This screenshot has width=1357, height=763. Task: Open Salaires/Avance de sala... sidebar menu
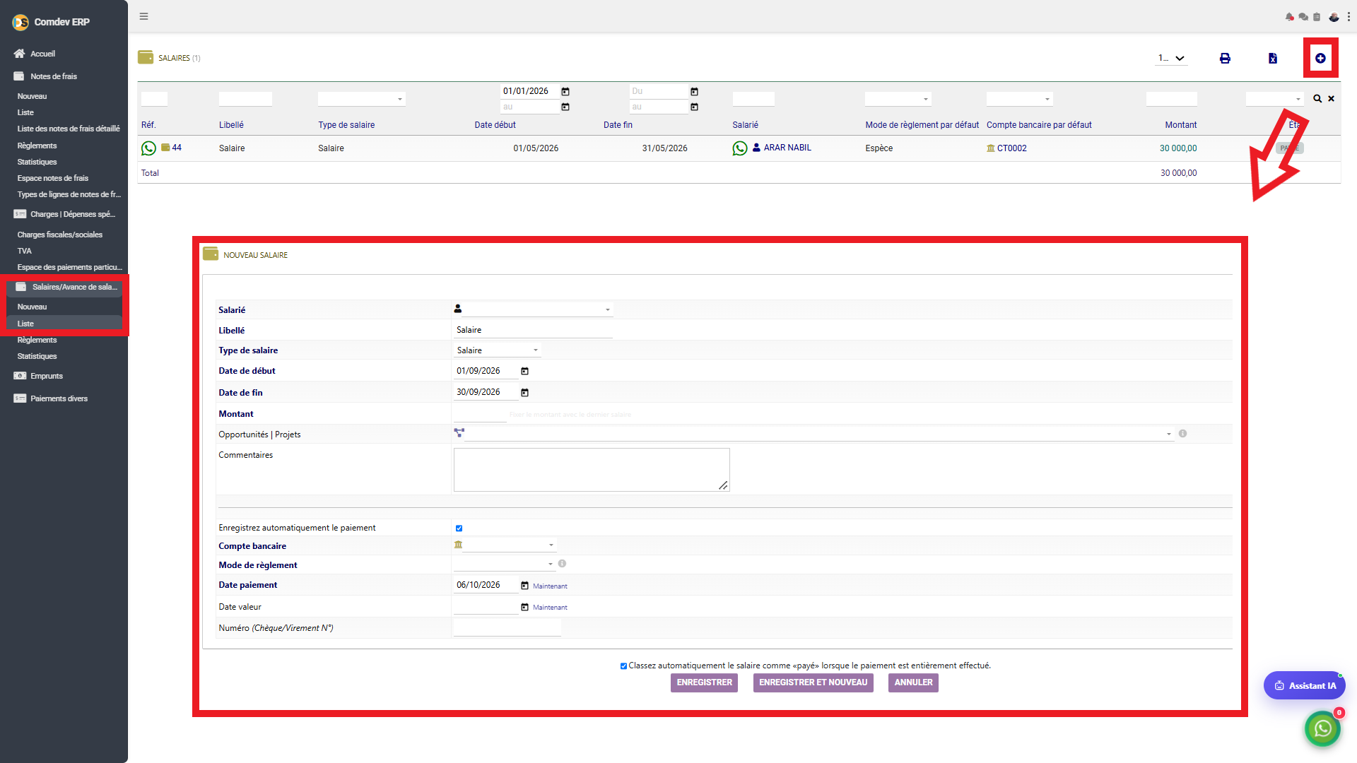tap(74, 287)
